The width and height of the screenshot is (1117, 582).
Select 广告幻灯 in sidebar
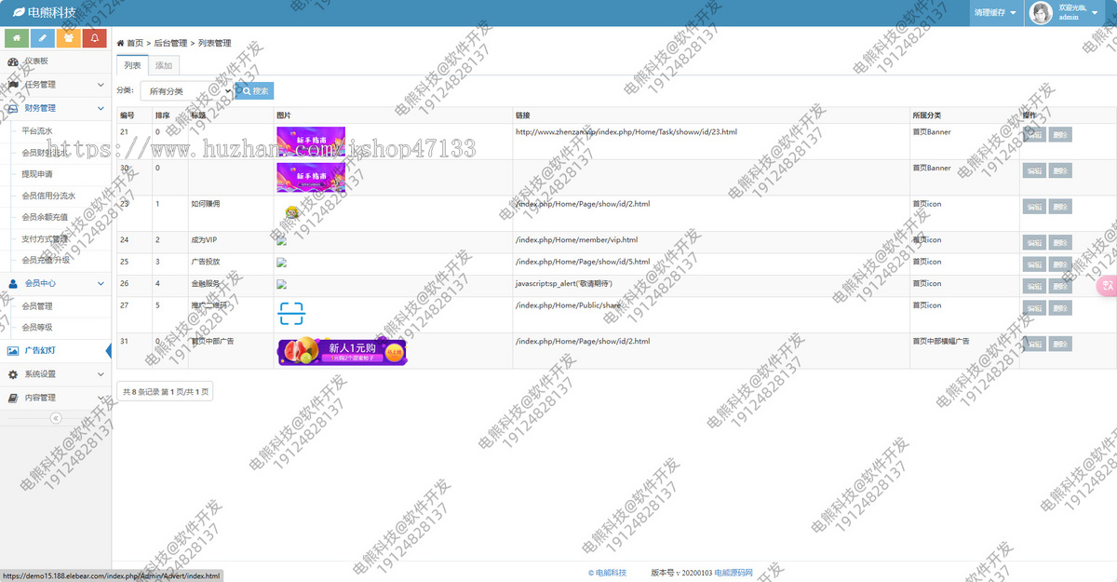point(56,351)
